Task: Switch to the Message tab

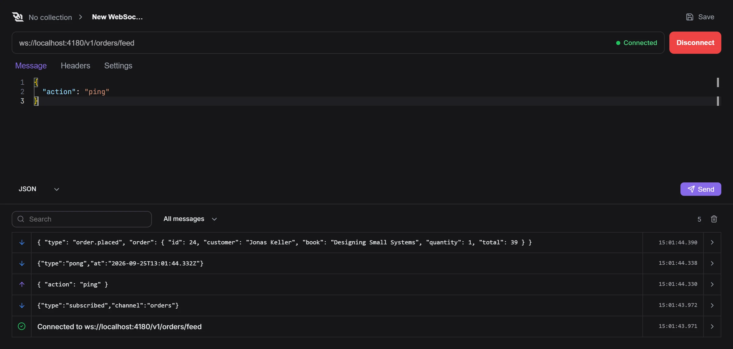Action: coord(31,65)
